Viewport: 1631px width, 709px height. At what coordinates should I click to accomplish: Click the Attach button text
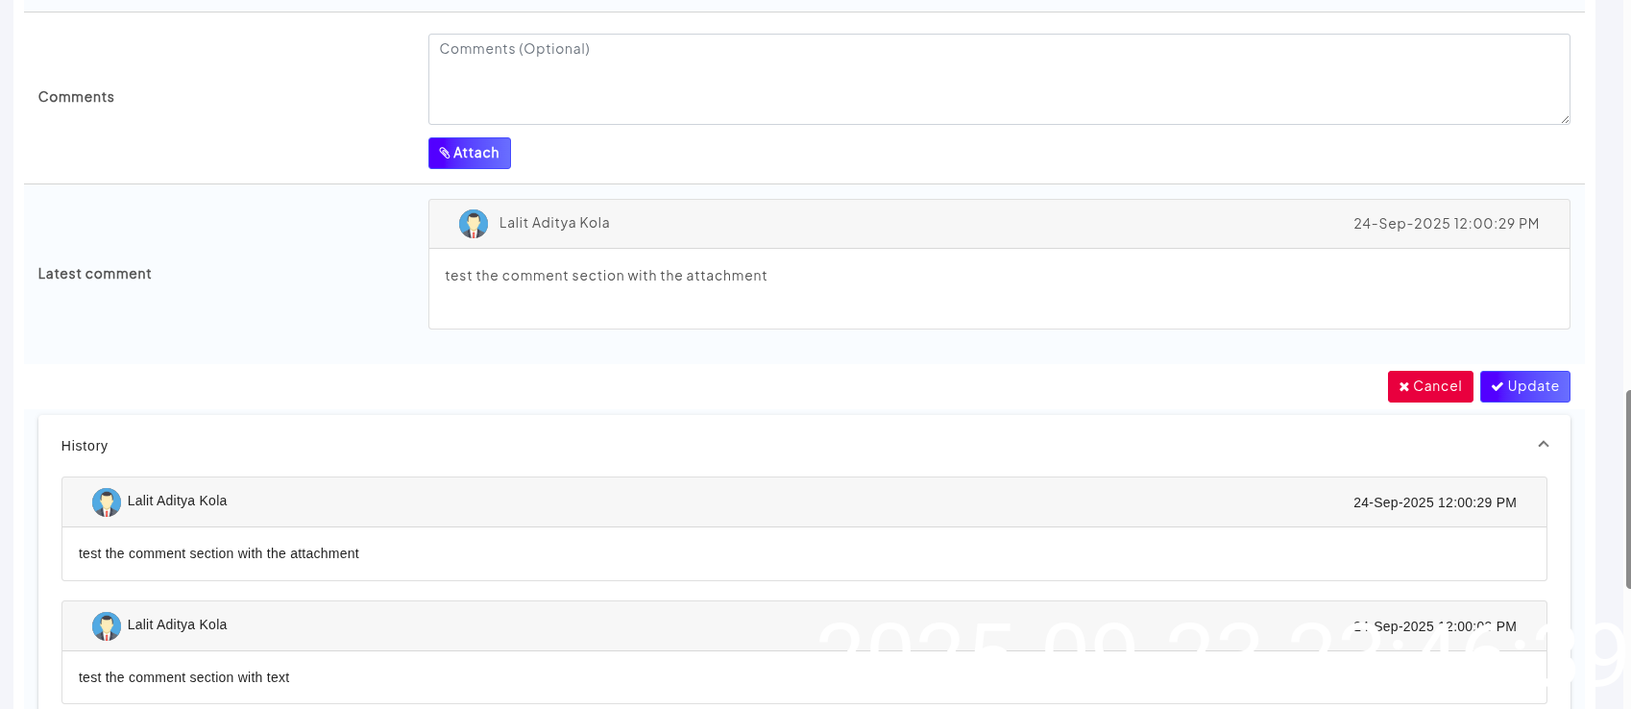[x=476, y=154]
